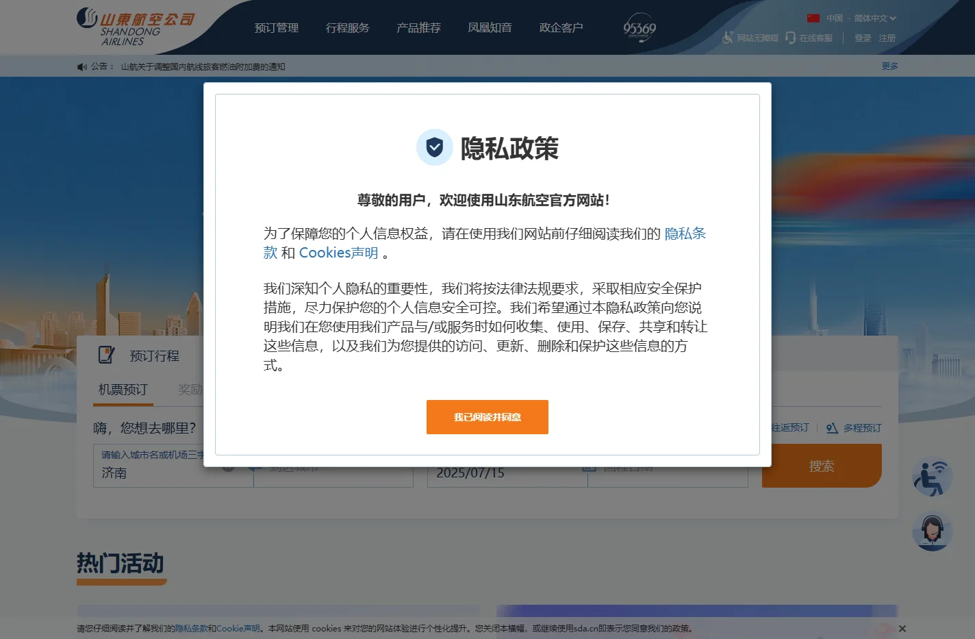Select 往返预订 option
This screenshot has width=975, height=639.
(790, 427)
